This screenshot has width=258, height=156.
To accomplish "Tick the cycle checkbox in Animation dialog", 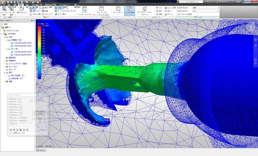I will click(40, 130).
